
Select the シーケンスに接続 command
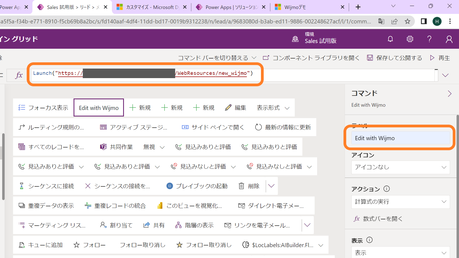[x=46, y=186]
